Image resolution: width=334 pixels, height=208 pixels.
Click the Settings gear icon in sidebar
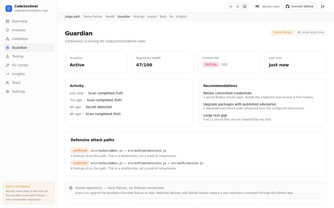[x=7, y=92]
